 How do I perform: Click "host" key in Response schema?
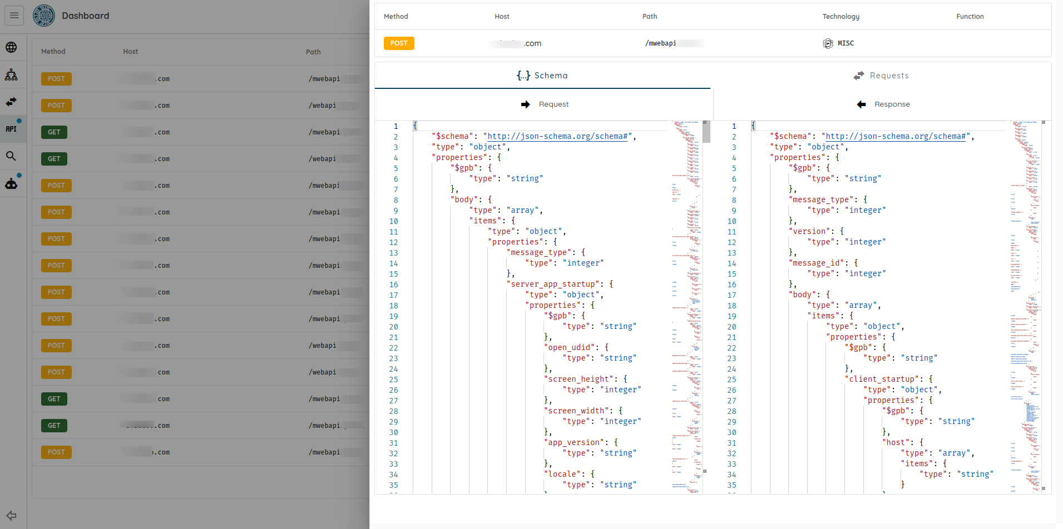(896, 442)
